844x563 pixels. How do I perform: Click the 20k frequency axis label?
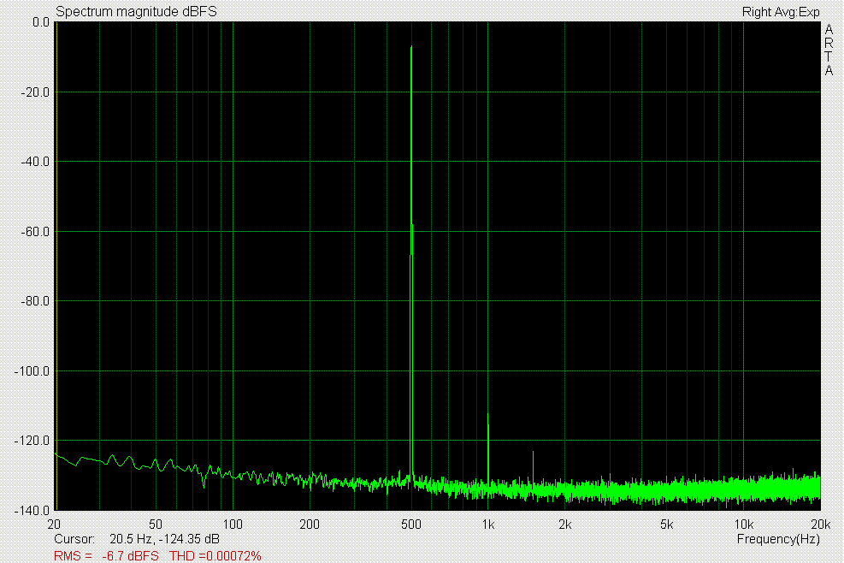[x=820, y=524]
